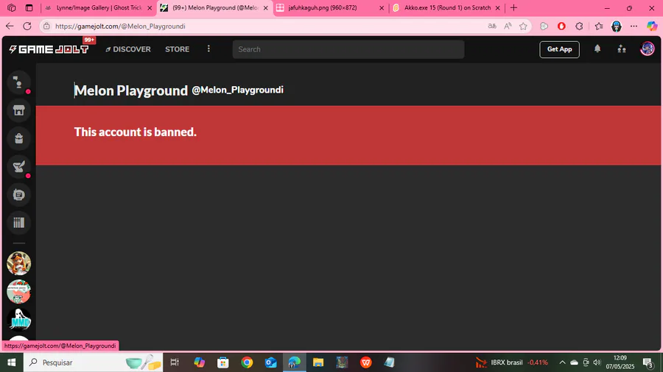This screenshot has height=372, width=663.
Task: Open the Copilot sidebar icon
Action: [x=652, y=26]
